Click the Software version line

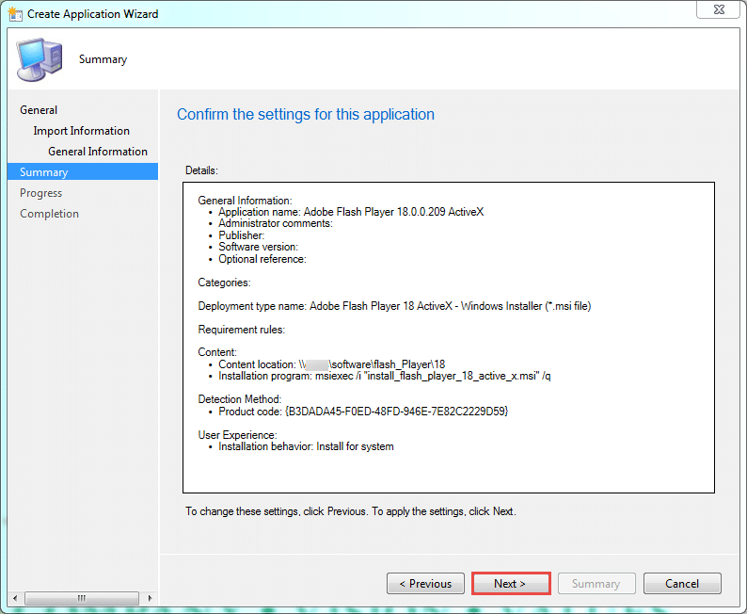[x=258, y=247]
